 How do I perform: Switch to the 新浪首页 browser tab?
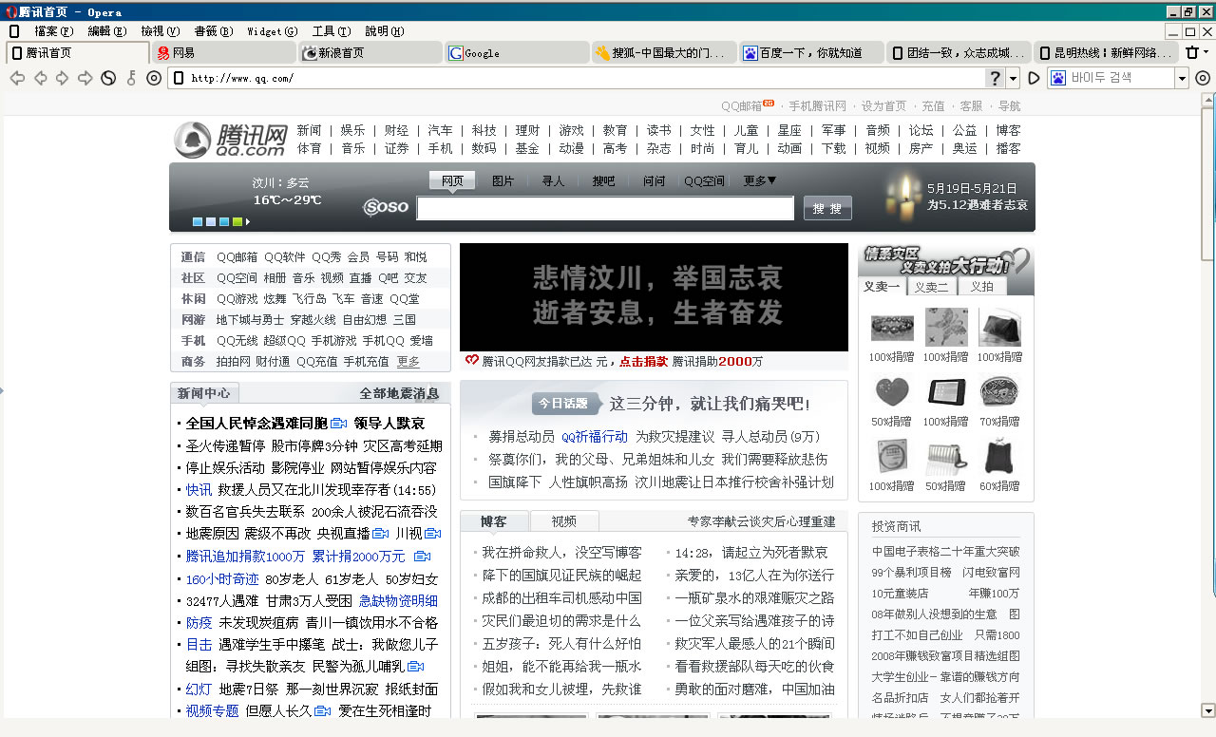pos(370,53)
